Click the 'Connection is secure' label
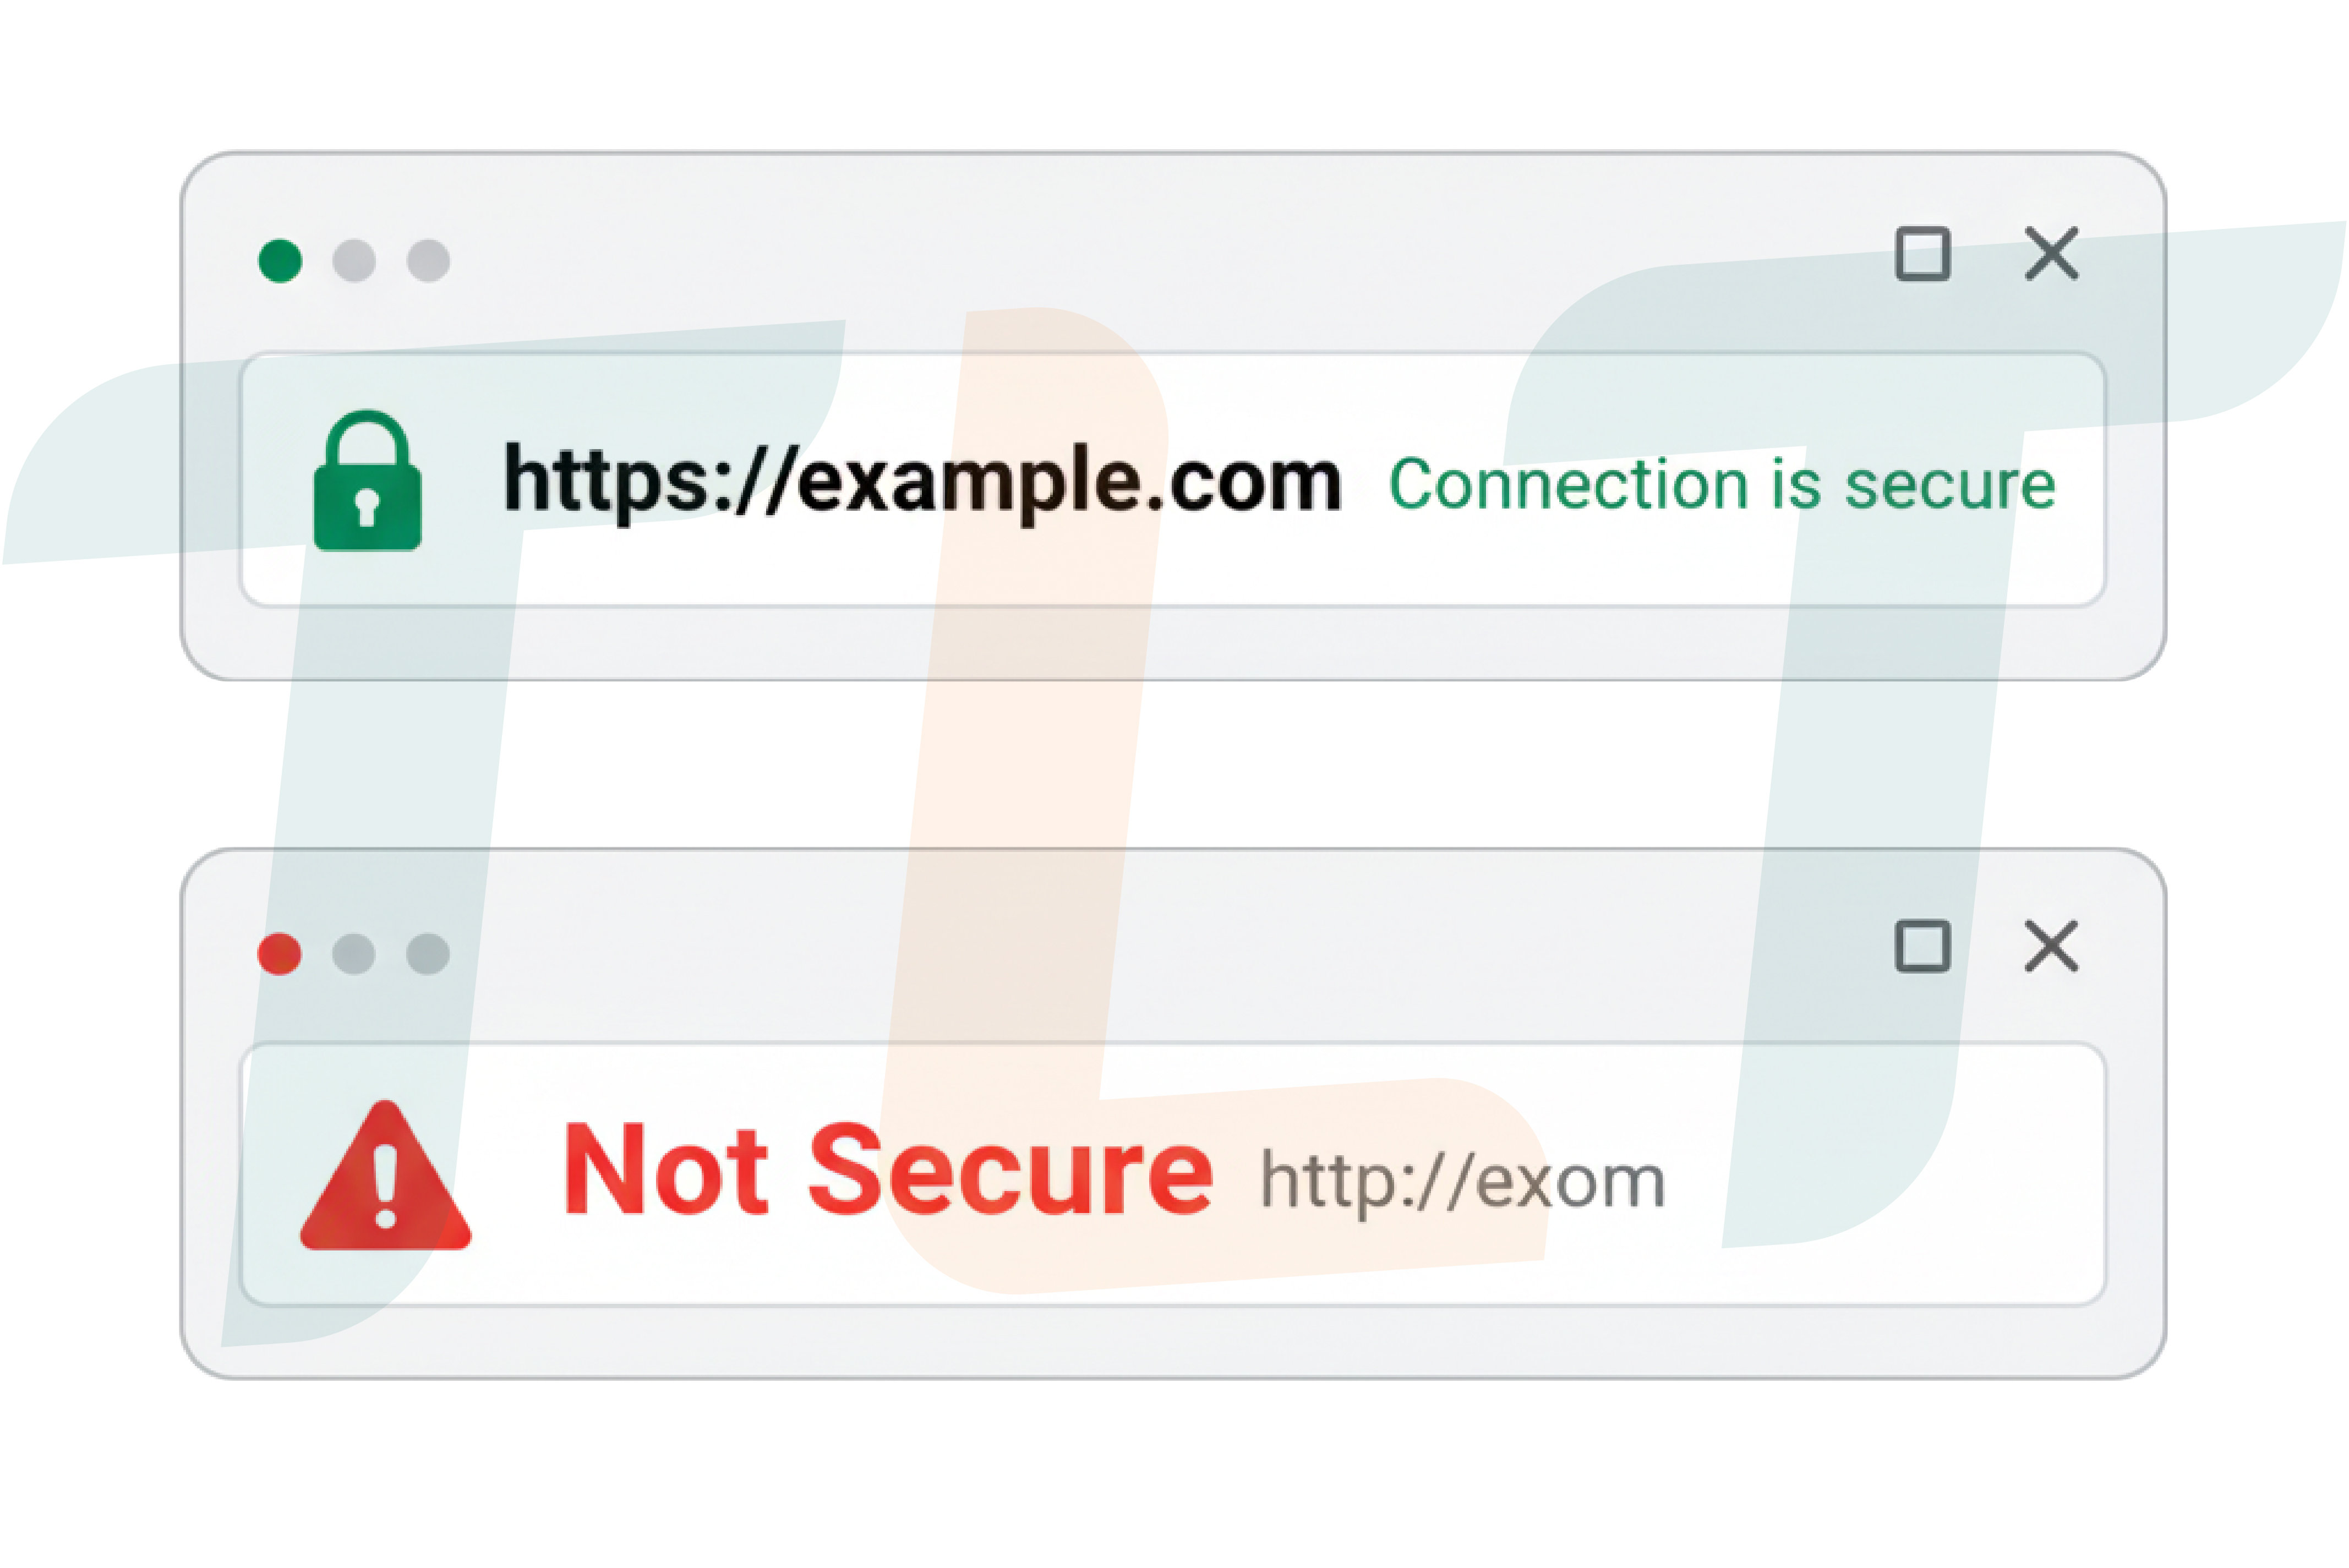The image size is (2349, 1568). point(1722,485)
